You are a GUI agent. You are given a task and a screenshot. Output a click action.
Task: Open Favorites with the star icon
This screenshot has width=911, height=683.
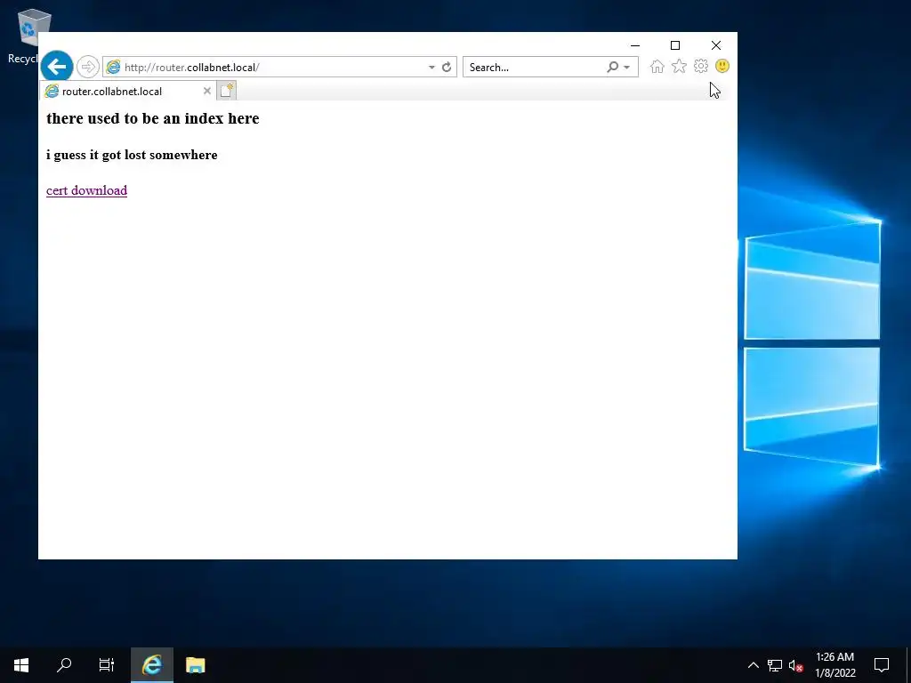(679, 67)
